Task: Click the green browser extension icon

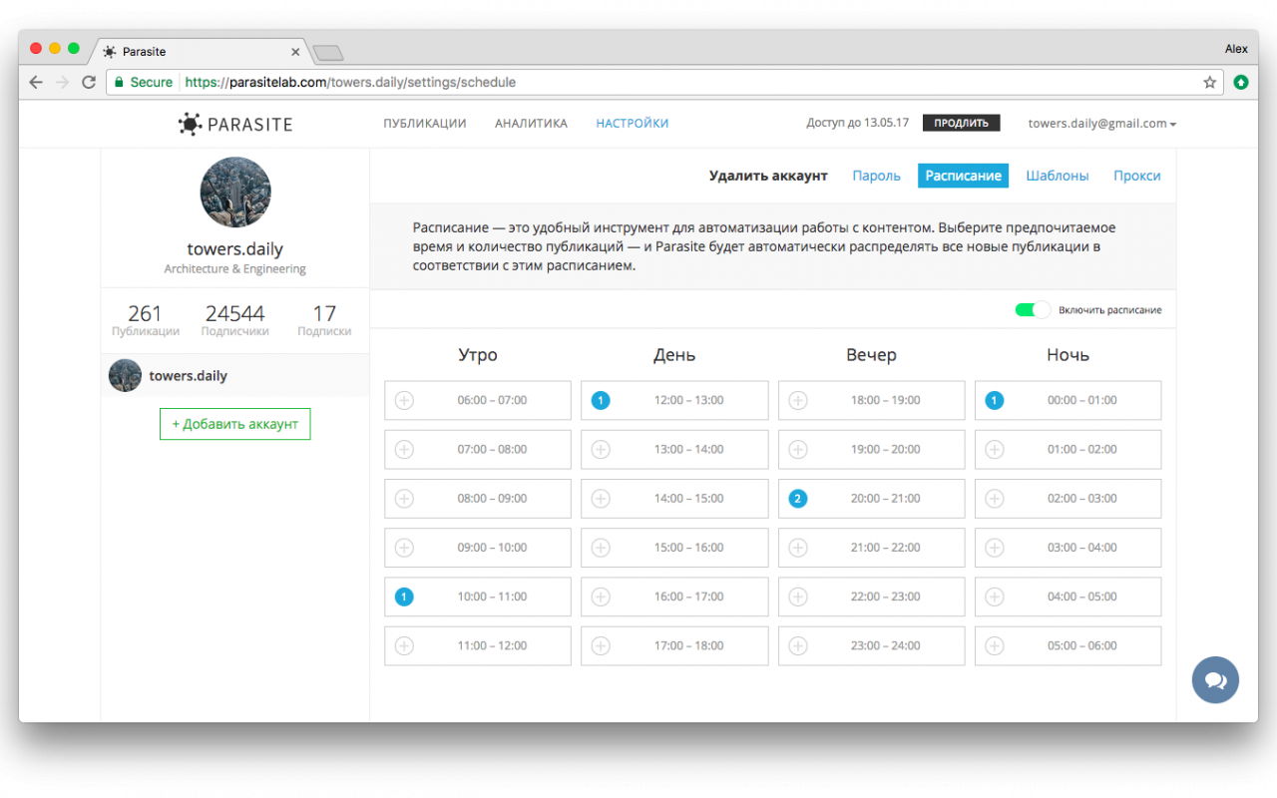Action: tap(1241, 82)
